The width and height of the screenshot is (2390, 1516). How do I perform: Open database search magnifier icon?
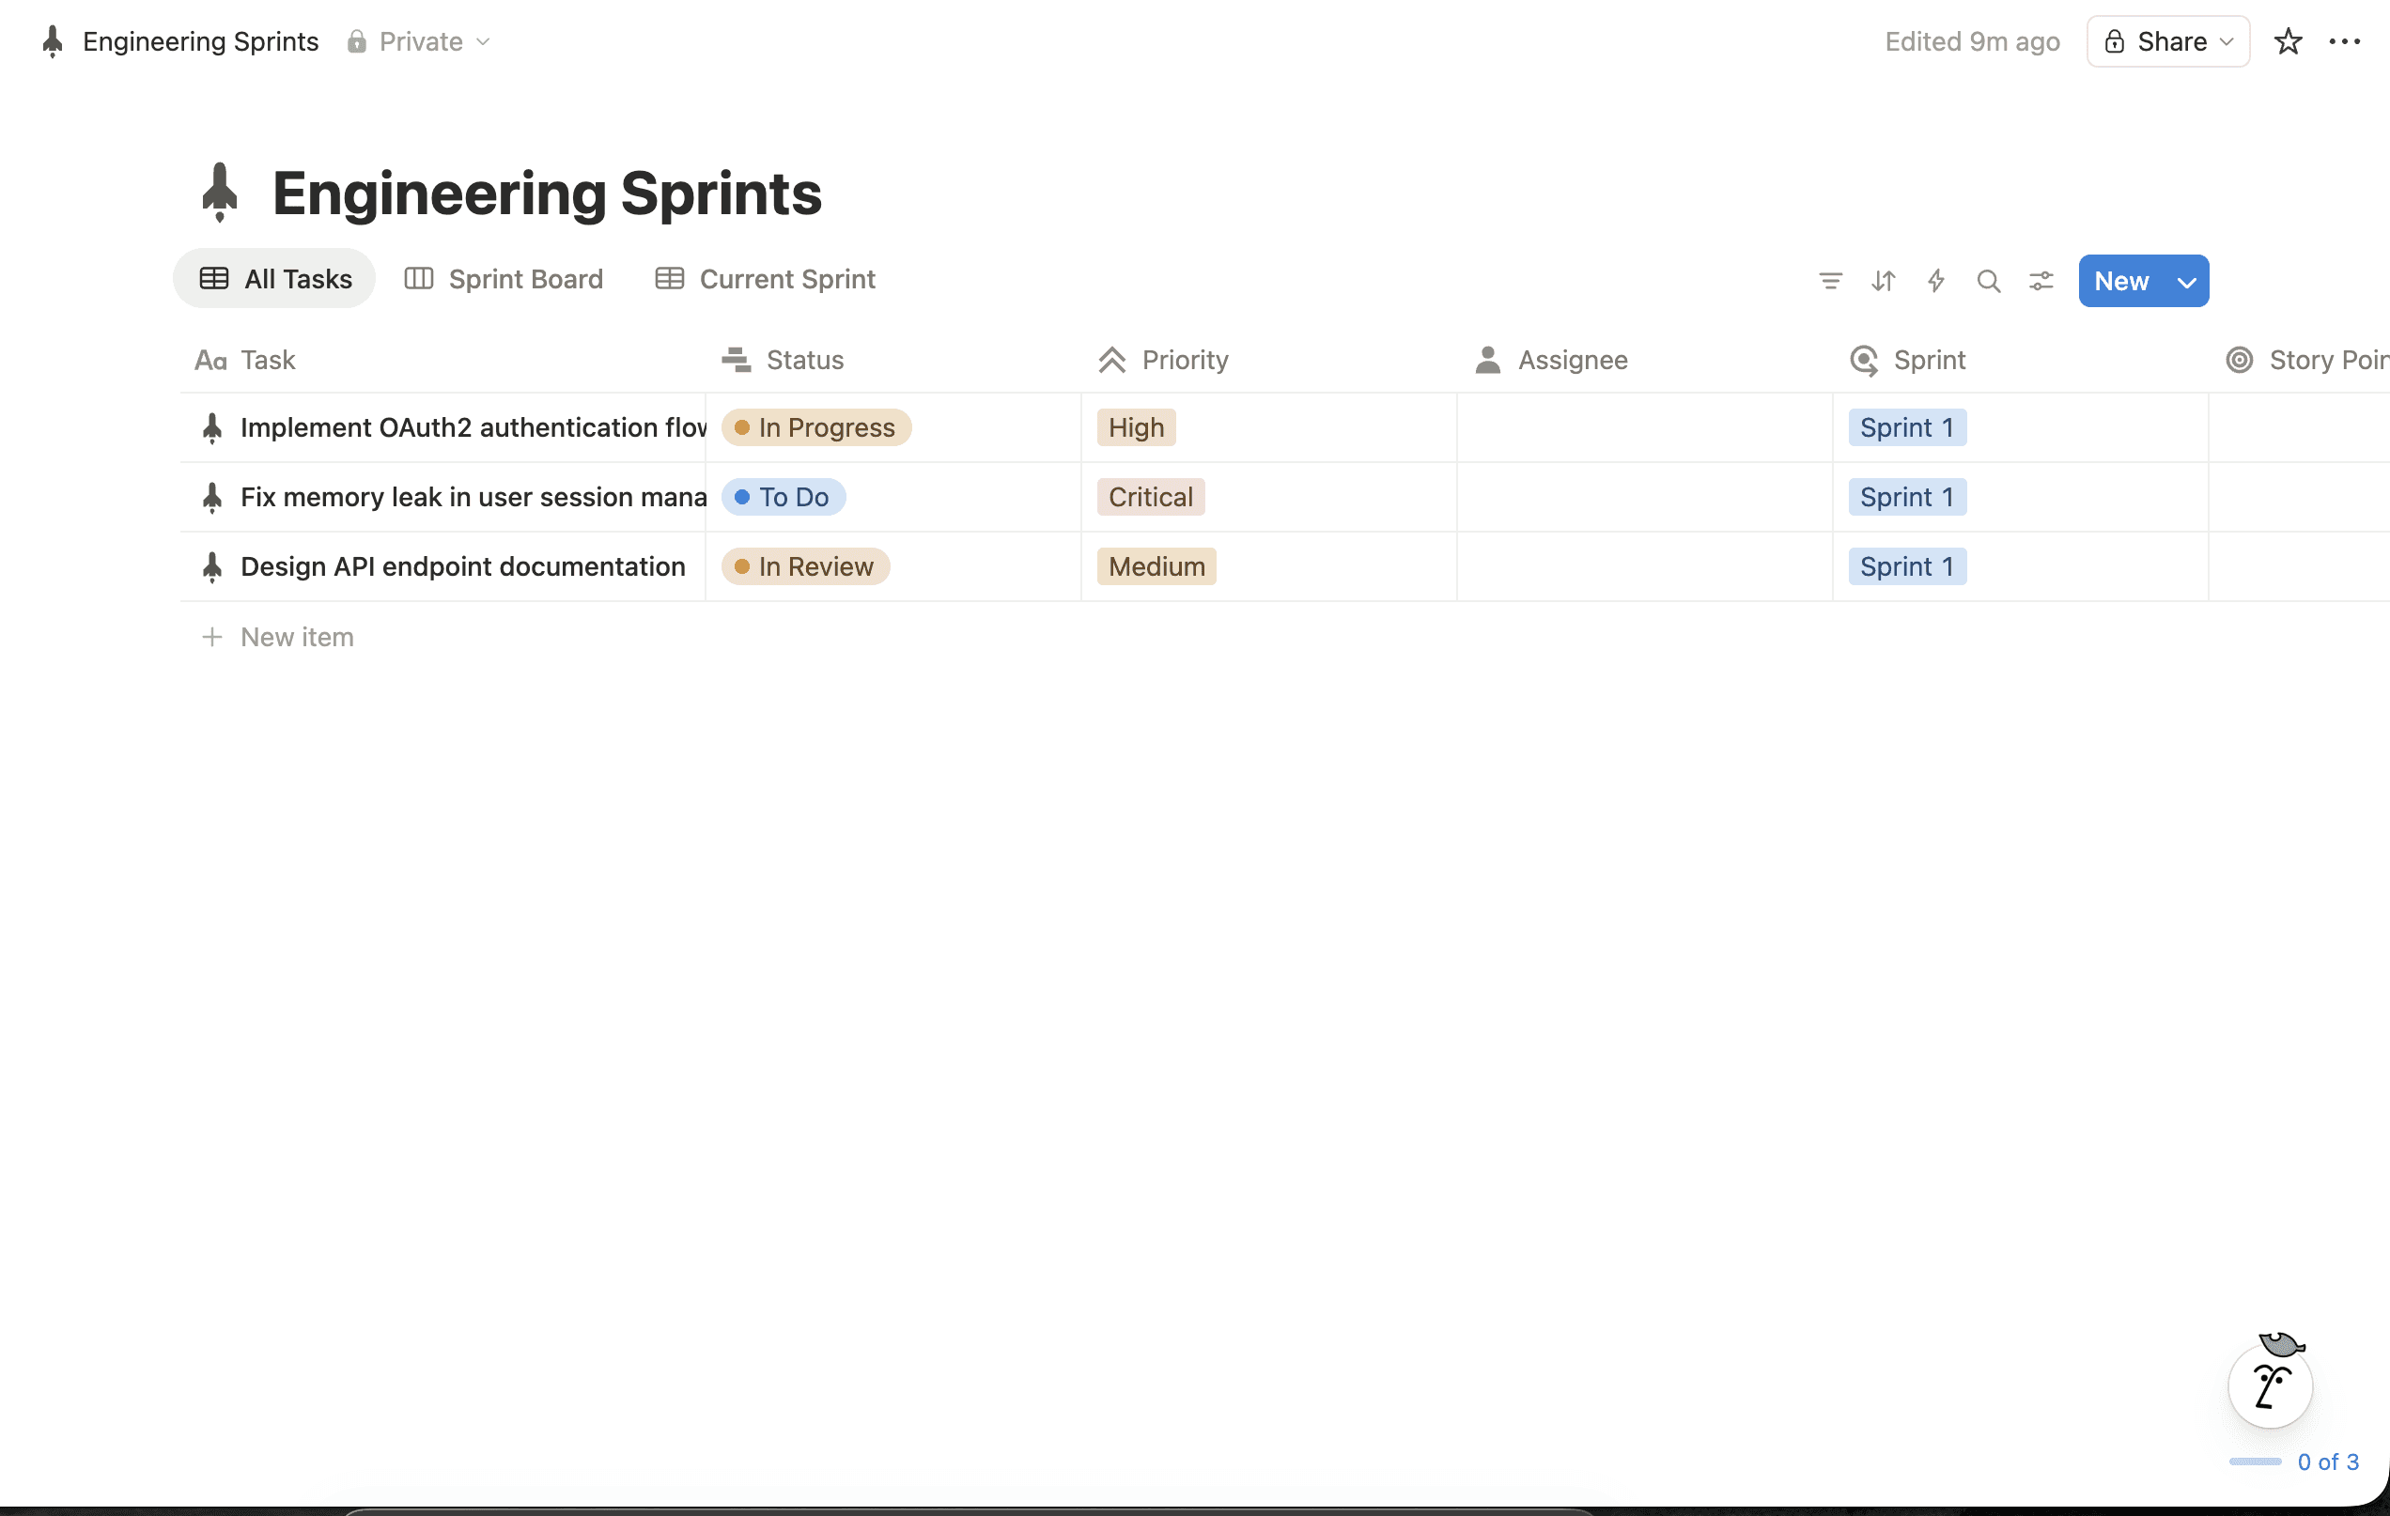(1988, 281)
